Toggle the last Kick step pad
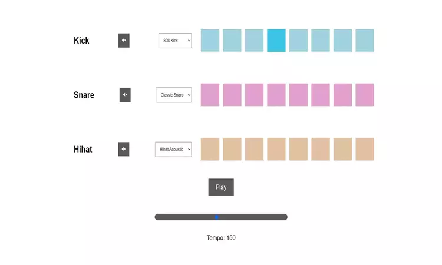Image resolution: width=442 pixels, height=265 pixels. (365, 41)
